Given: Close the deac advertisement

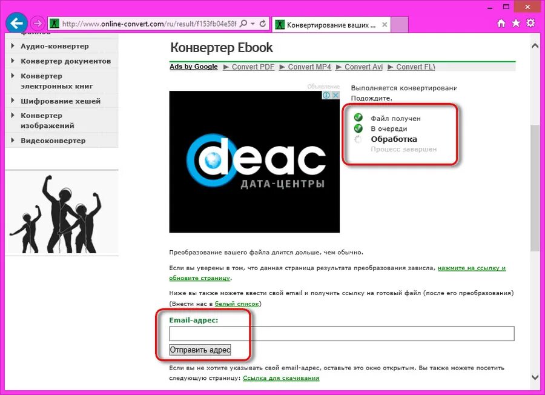Looking at the screenshot, I should [335, 95].
